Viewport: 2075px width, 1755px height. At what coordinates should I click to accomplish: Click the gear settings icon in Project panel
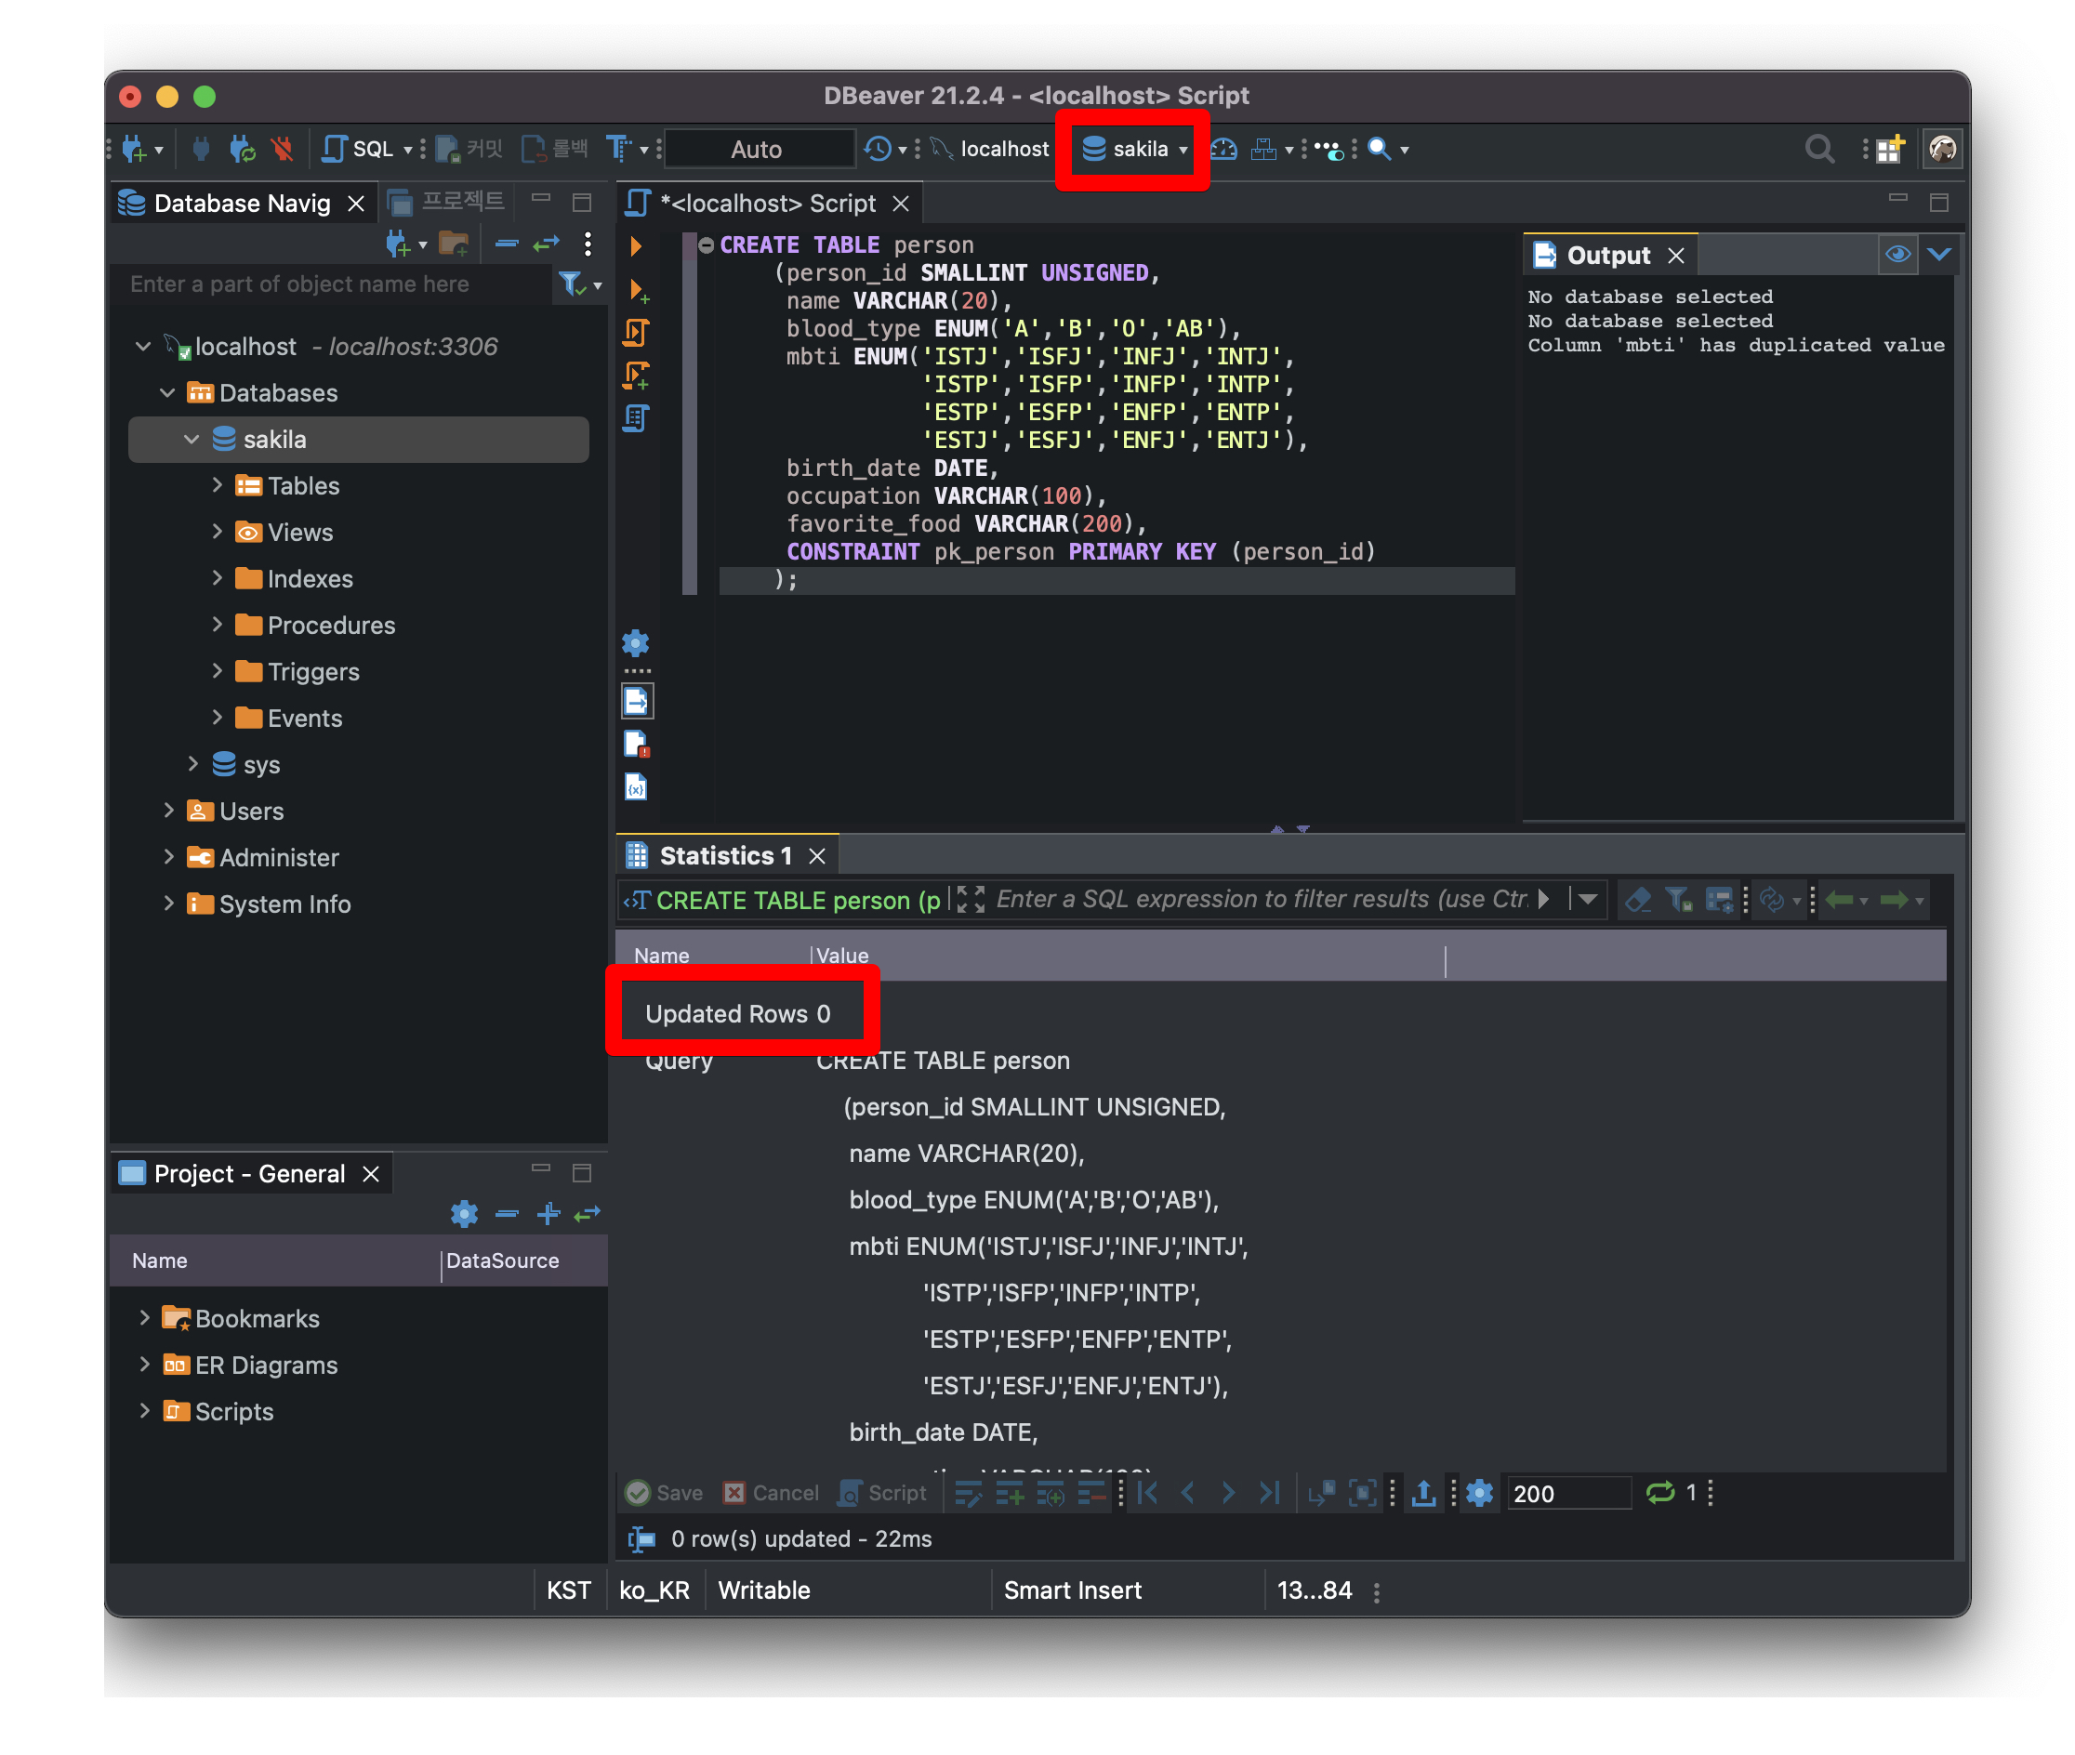pyautogui.click(x=463, y=1213)
